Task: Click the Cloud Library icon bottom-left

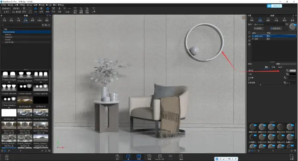Action: [6, 157]
